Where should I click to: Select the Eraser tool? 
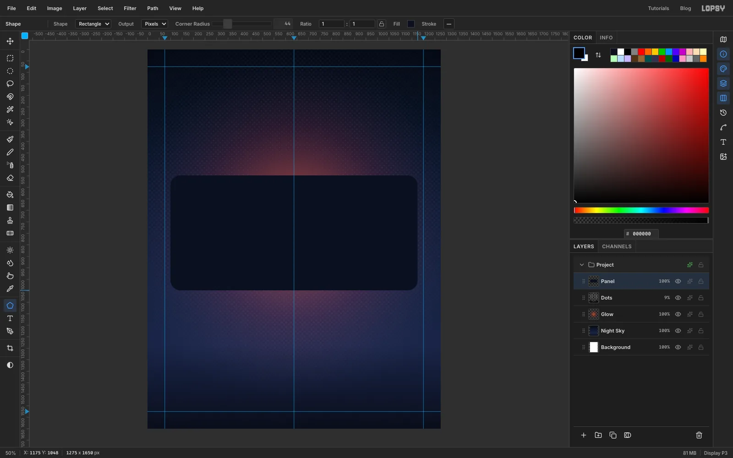[10, 178]
